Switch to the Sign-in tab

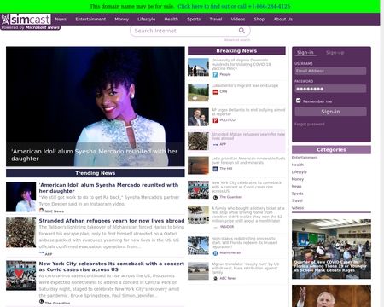click(x=305, y=53)
